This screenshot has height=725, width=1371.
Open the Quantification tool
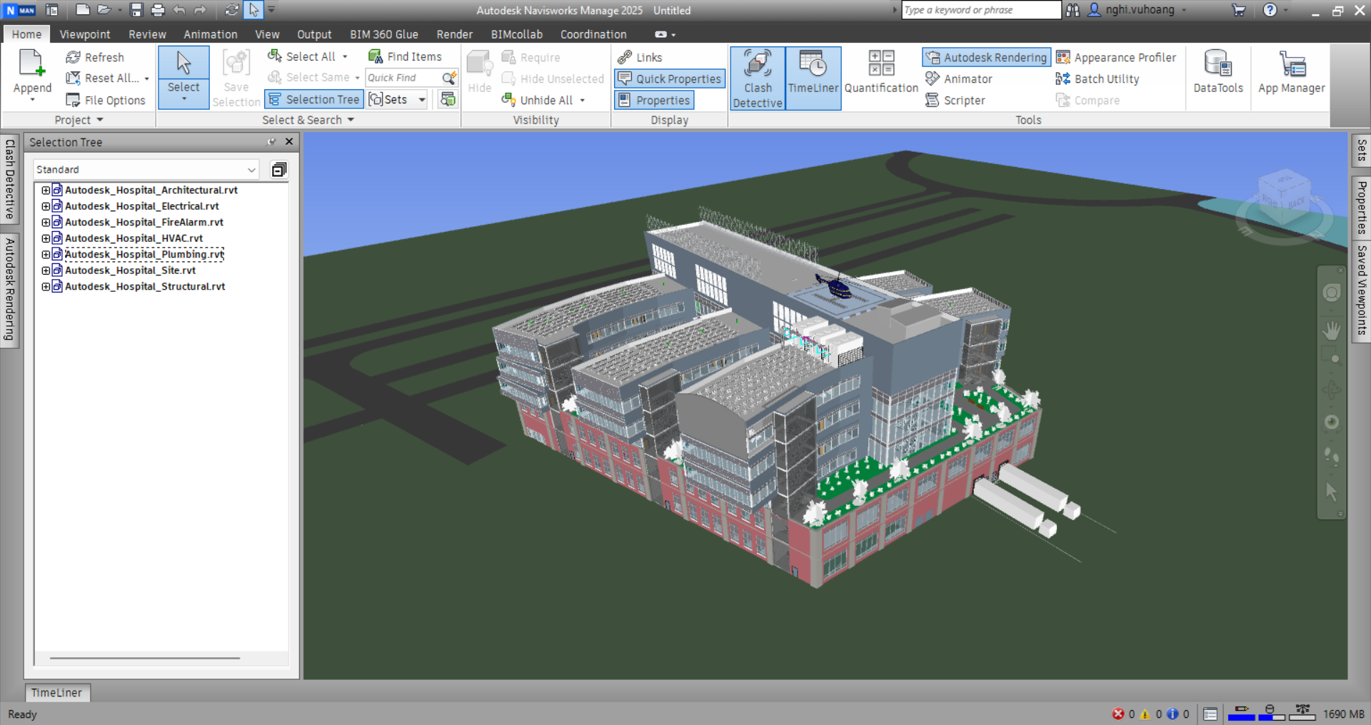click(881, 73)
